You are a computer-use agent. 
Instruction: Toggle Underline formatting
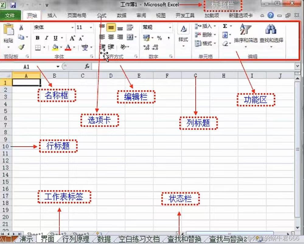(55, 38)
